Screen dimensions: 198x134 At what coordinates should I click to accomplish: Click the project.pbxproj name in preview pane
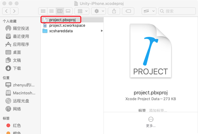pyautogui.click(x=151, y=93)
